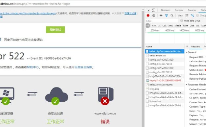The width and height of the screenshot is (206, 127).
Task: Filter requests by All
Action: [148, 25]
